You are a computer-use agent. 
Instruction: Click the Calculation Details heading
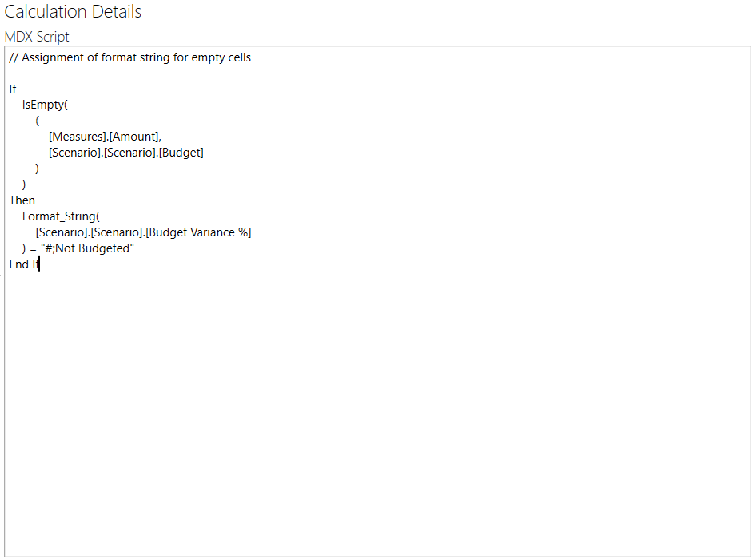tap(72, 11)
